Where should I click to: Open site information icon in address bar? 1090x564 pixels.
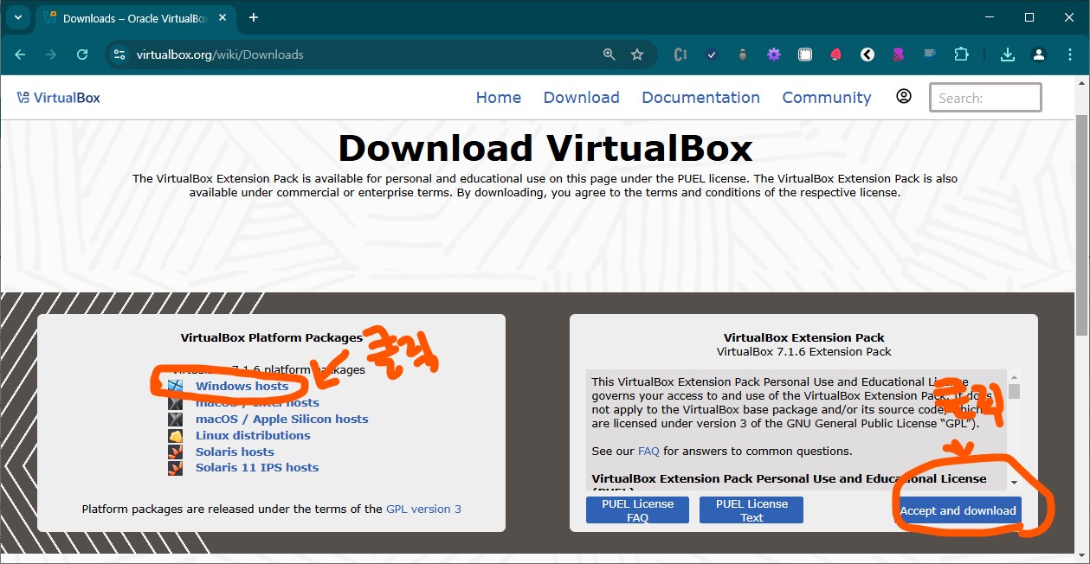point(120,54)
